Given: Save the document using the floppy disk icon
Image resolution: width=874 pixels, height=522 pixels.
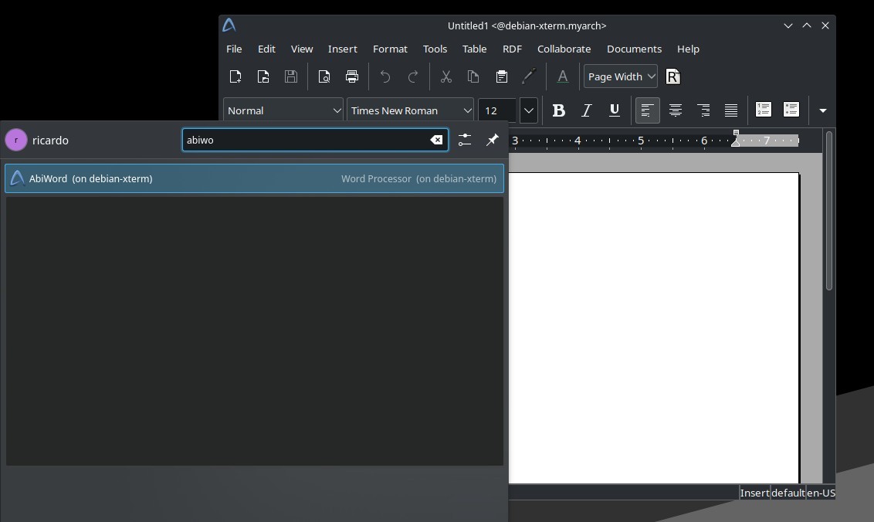Looking at the screenshot, I should click(x=291, y=76).
